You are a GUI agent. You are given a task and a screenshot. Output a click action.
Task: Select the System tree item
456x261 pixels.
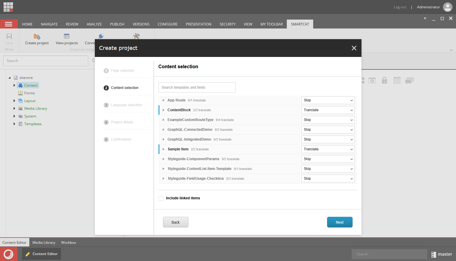click(30, 116)
